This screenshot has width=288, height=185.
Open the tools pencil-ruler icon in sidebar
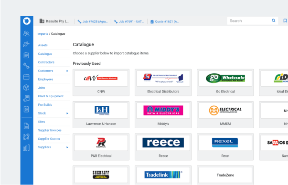pyautogui.click(x=26, y=137)
